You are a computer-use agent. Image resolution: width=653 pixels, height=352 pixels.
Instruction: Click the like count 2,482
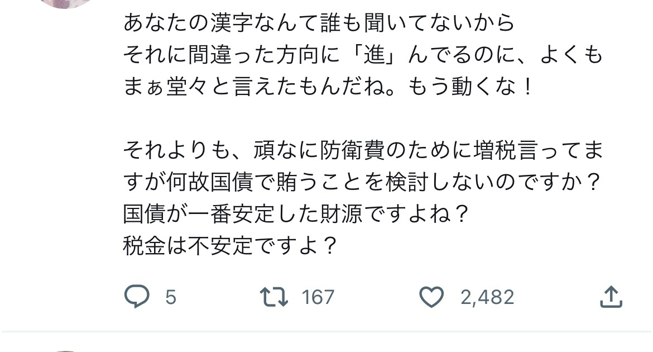point(487,297)
